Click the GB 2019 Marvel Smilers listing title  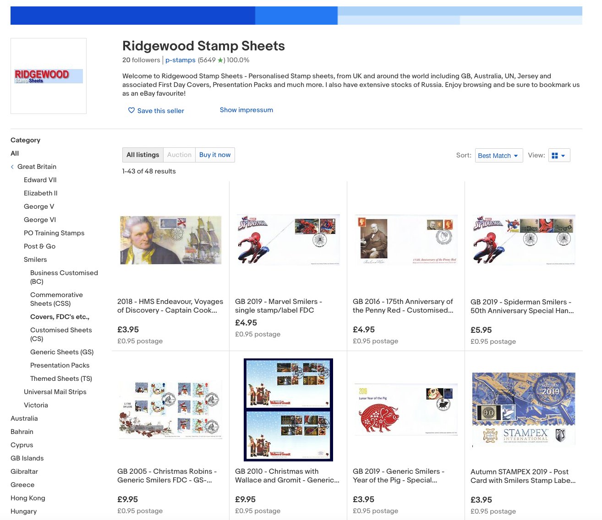[279, 306]
